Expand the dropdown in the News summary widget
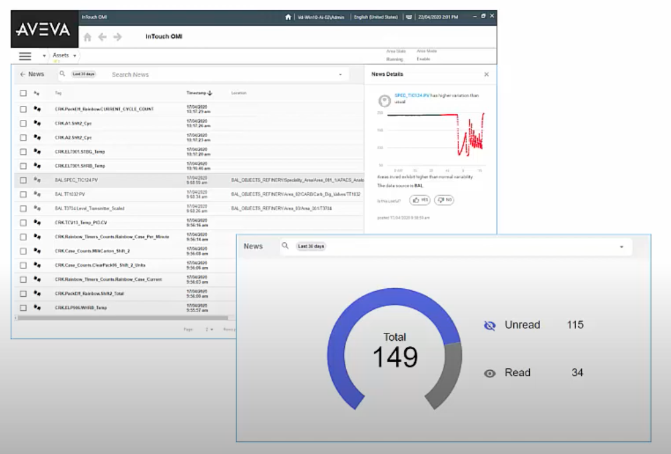Screen dimensions: 671x454 click(622, 246)
